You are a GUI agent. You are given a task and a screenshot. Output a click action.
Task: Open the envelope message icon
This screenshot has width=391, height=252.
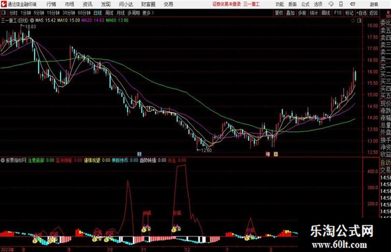(x=353, y=4)
